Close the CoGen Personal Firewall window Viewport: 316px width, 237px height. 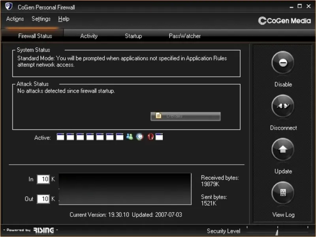308,6
